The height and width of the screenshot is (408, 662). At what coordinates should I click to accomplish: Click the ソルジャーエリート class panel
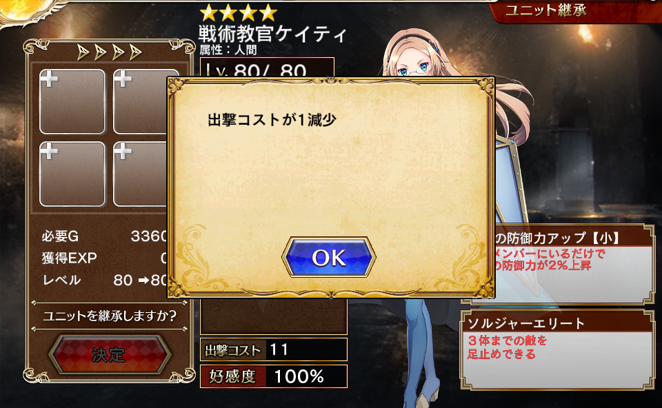[557, 349]
